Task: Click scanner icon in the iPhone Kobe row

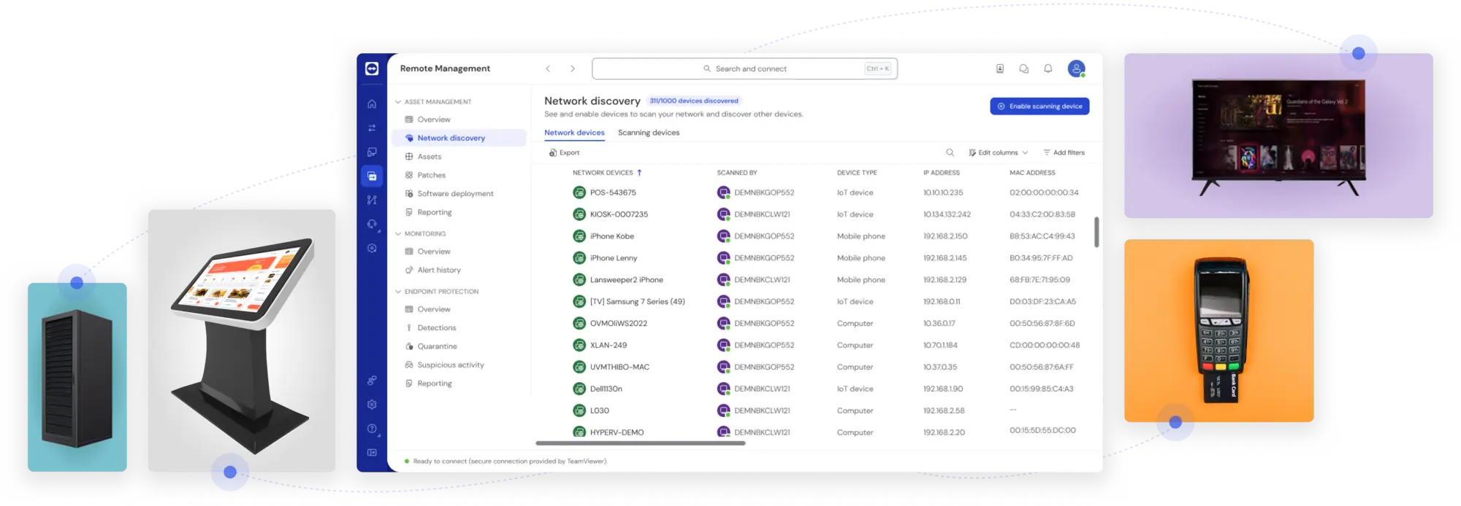Action: pos(723,236)
